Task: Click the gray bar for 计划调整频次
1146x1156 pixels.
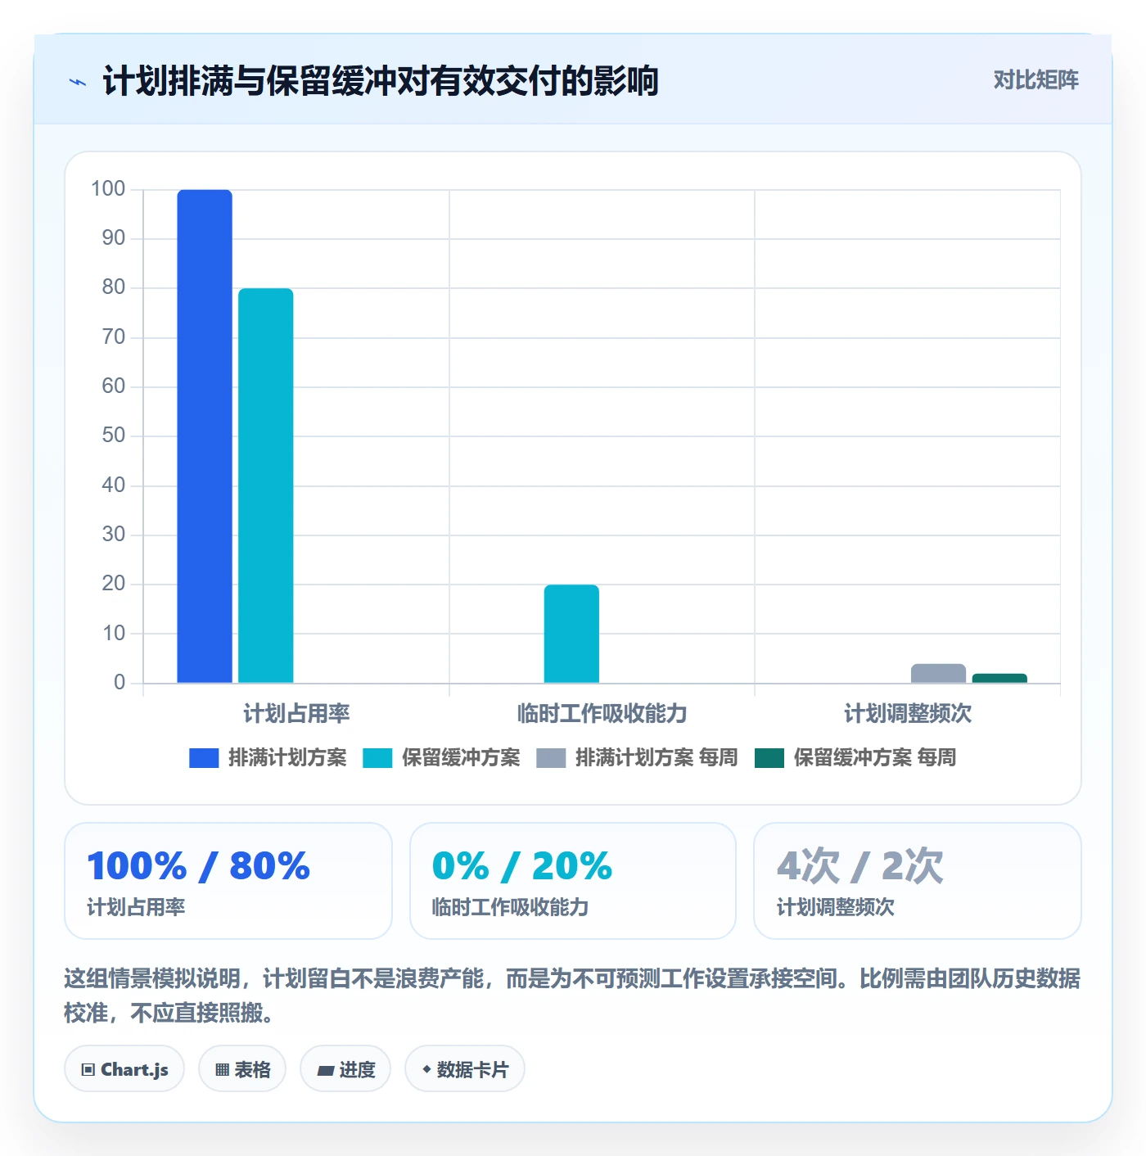Action: point(938,673)
